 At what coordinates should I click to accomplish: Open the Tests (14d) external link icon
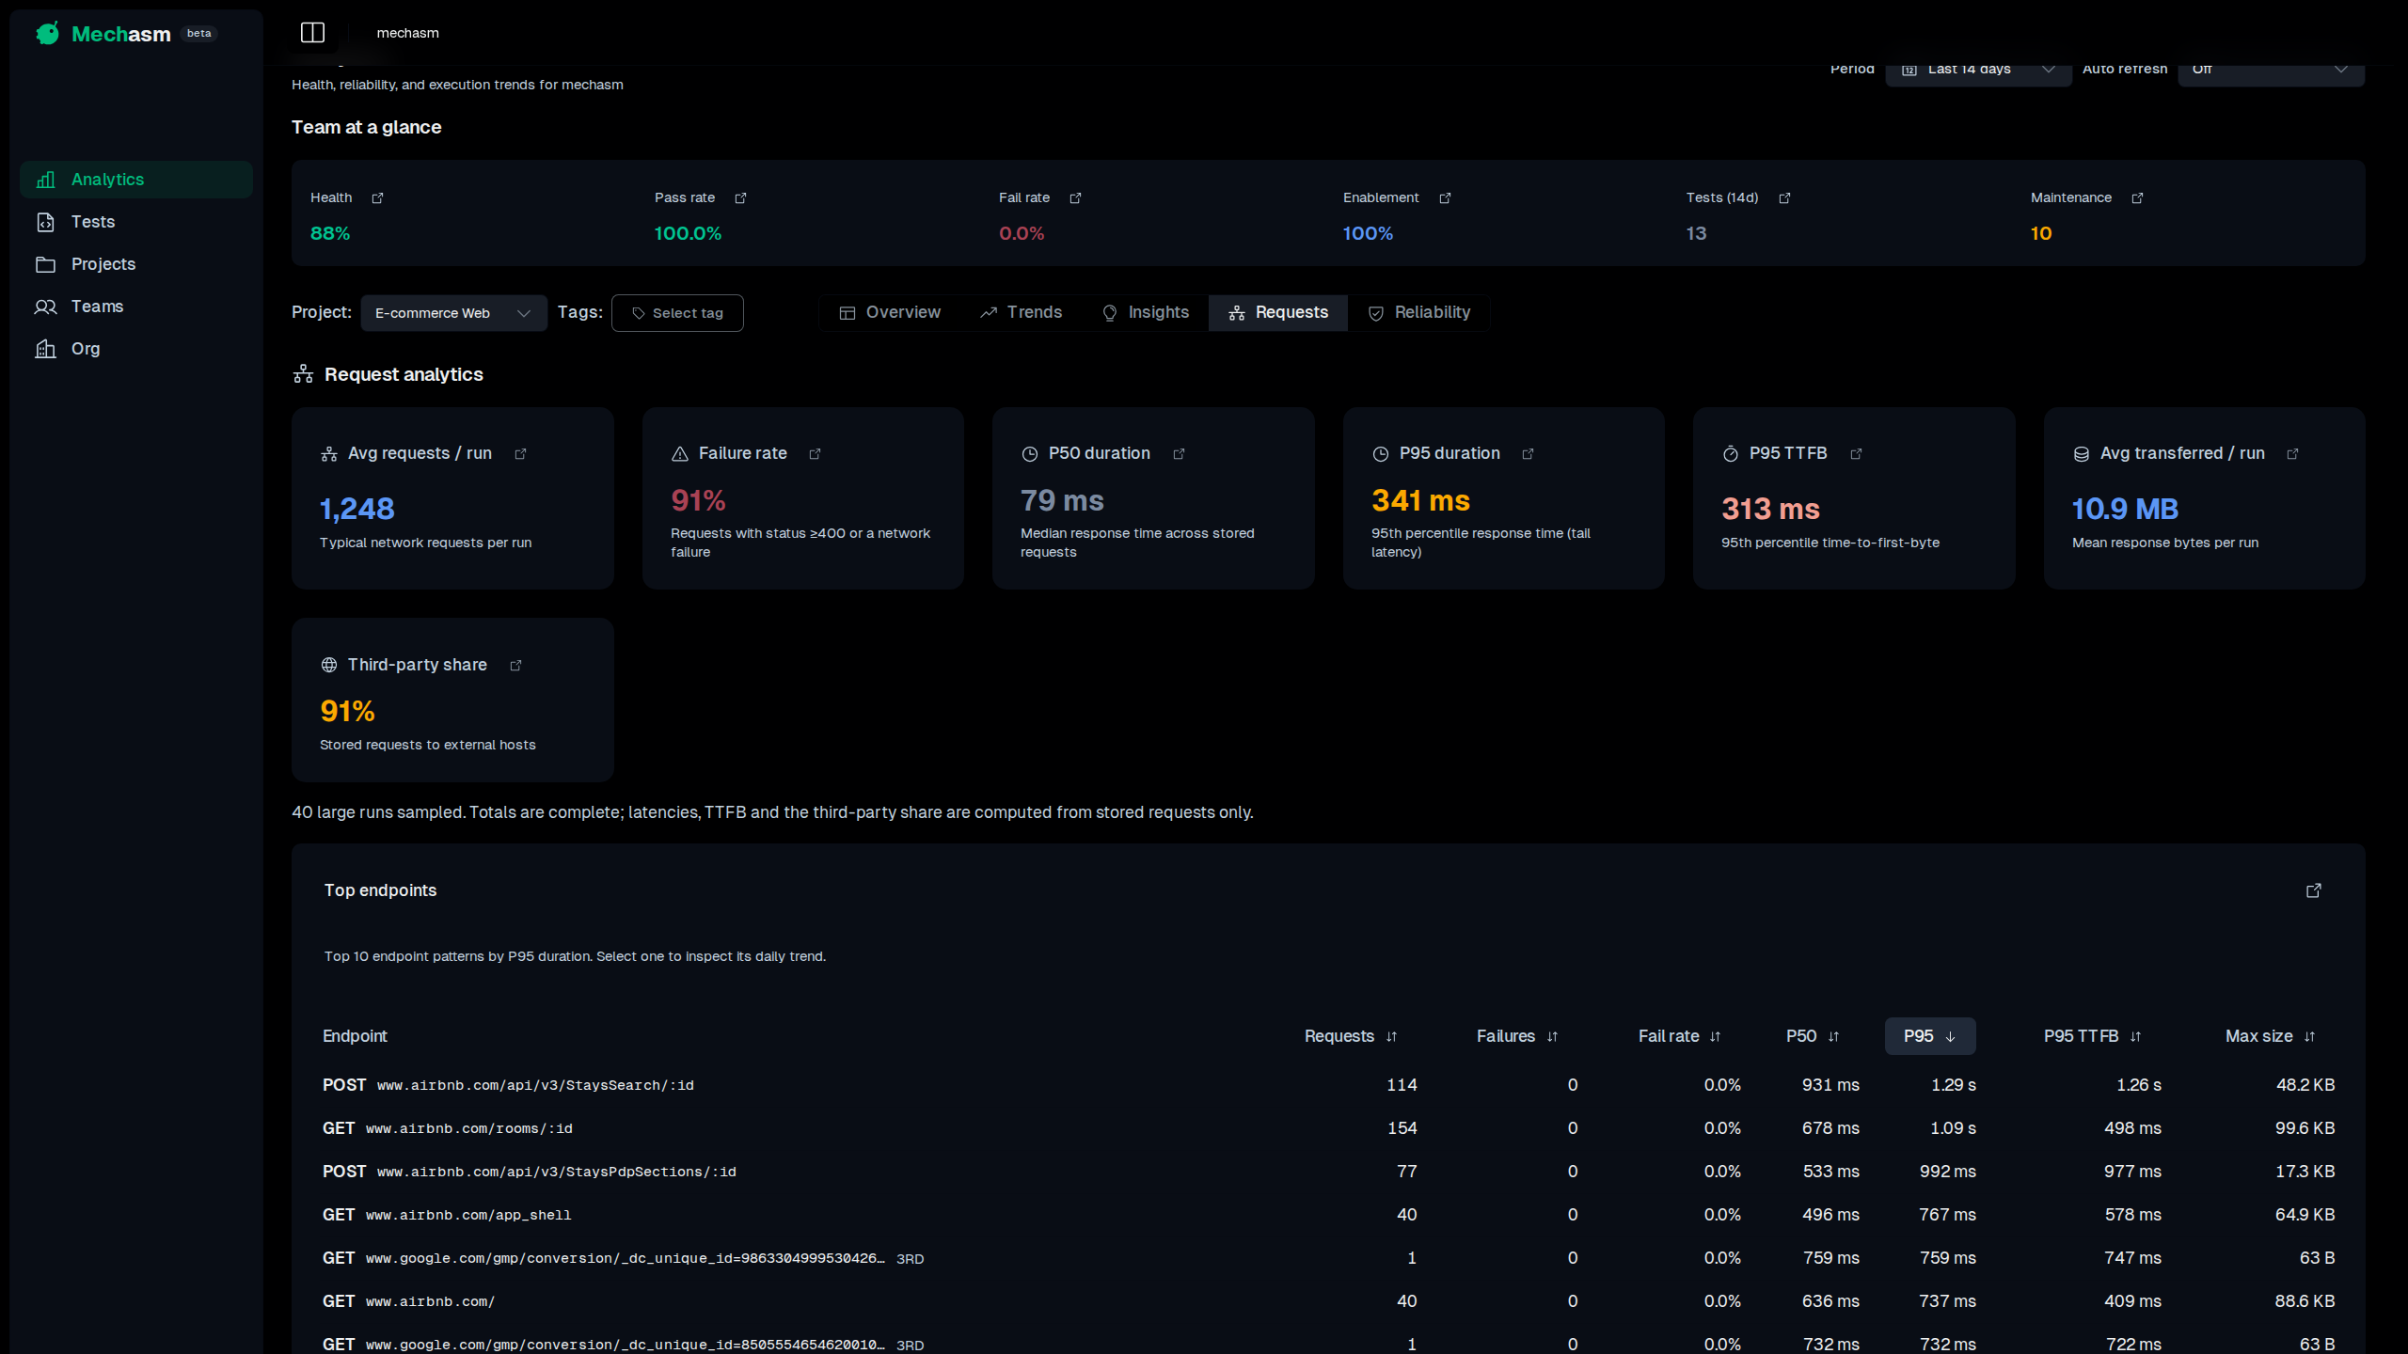(x=1784, y=198)
